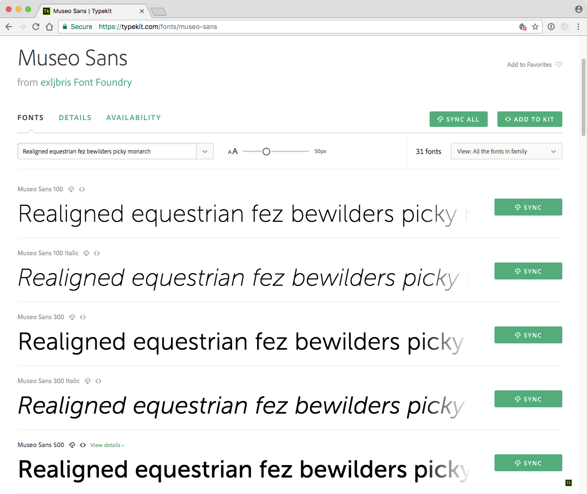Viewport: 587px width, 494px height.
Task: Open the sample text dropdown arrow
Action: 205,151
